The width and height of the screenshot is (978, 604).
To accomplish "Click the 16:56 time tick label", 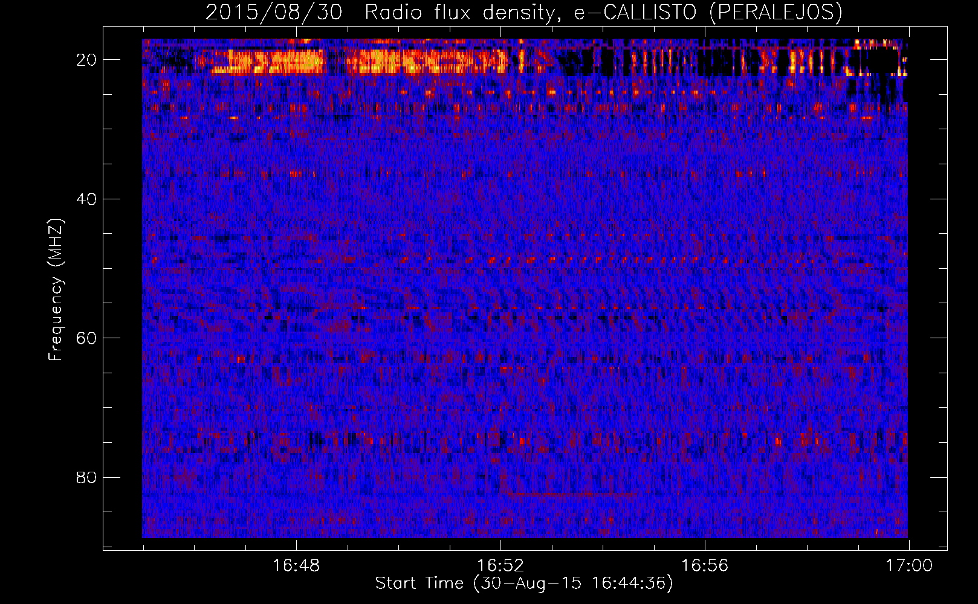I will tap(705, 566).
